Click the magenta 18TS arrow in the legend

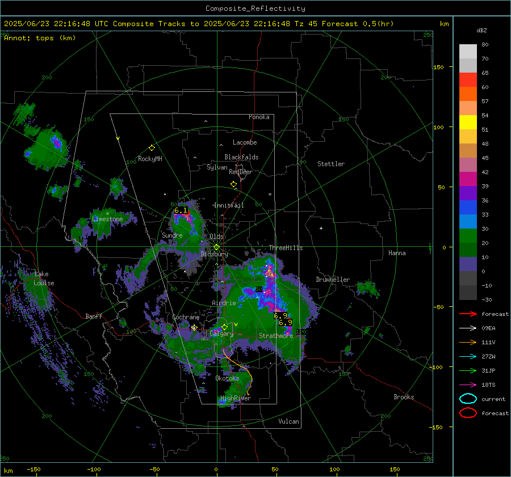coord(468,385)
